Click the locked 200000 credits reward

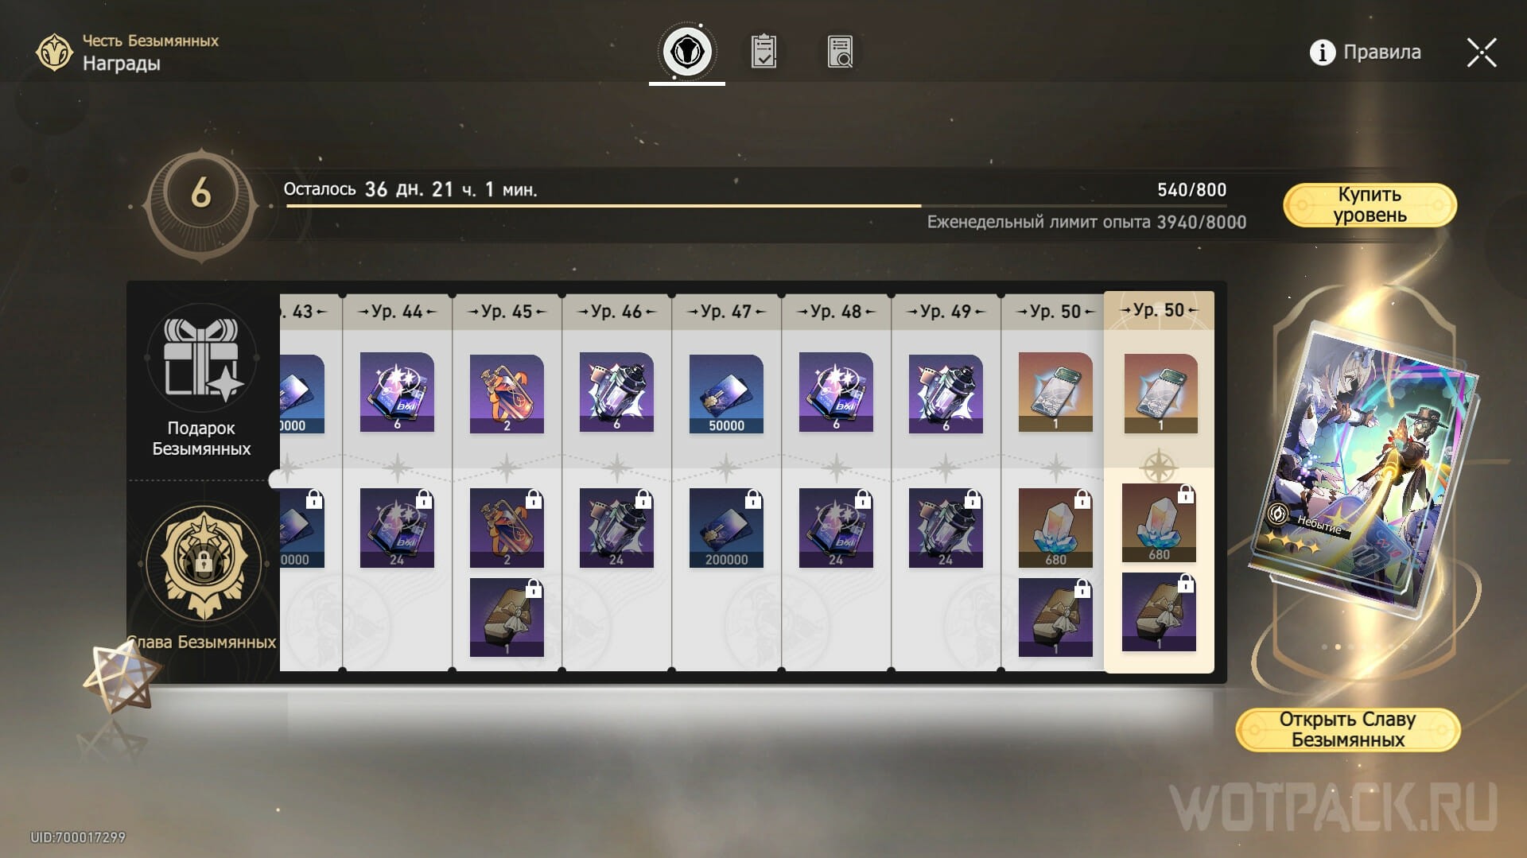point(726,528)
